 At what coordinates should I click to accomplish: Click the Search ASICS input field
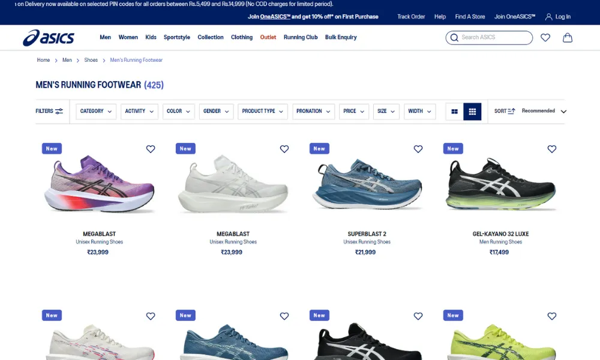494,38
